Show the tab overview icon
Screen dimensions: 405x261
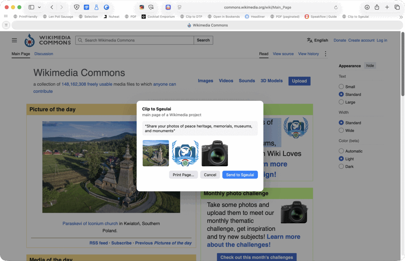[x=397, y=7]
